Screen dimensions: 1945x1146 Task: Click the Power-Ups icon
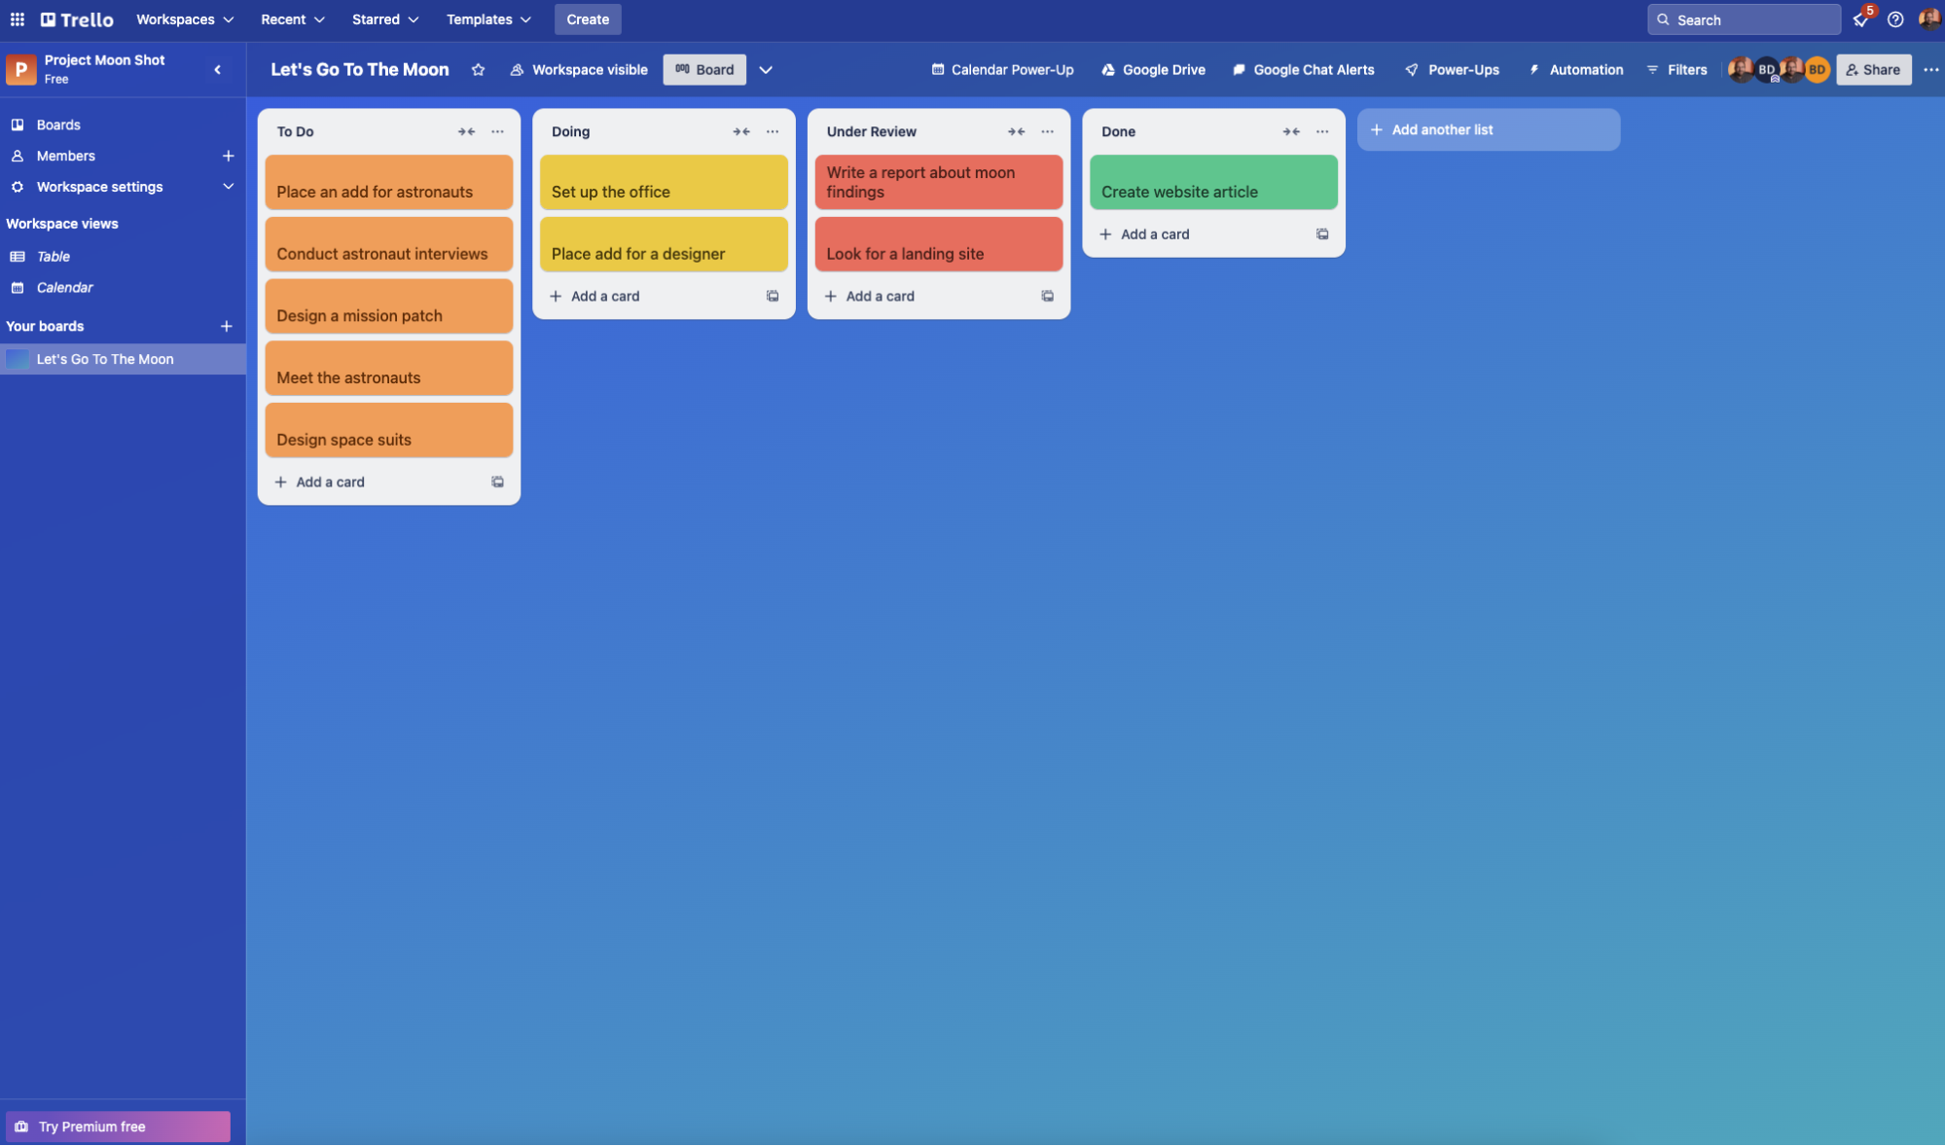(x=1410, y=70)
